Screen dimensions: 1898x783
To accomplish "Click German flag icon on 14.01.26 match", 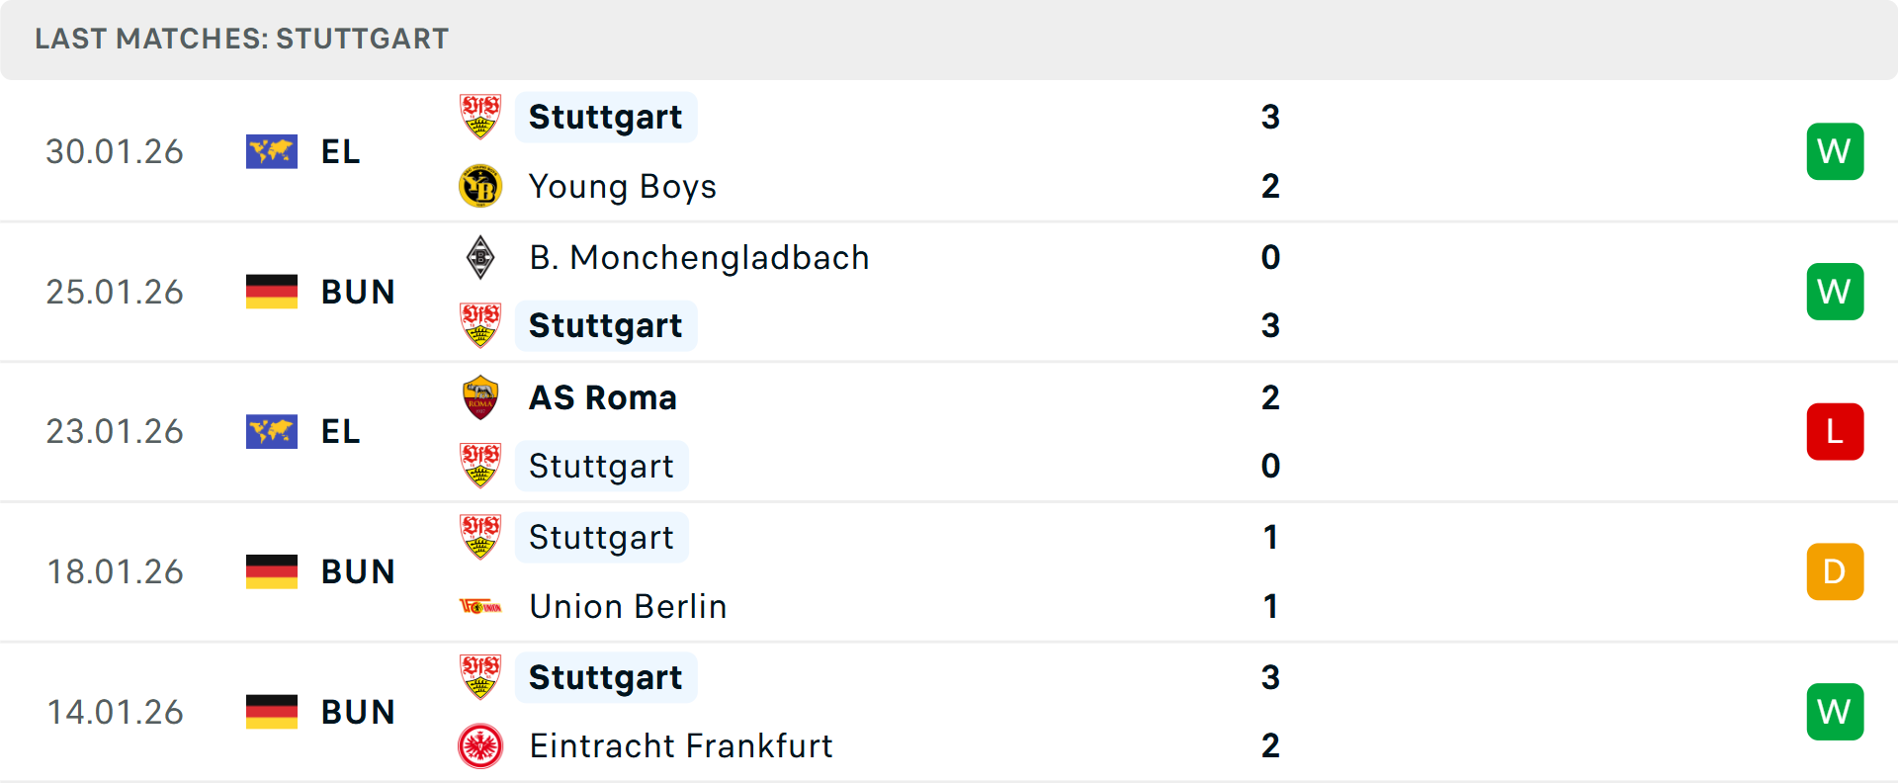I will [272, 712].
